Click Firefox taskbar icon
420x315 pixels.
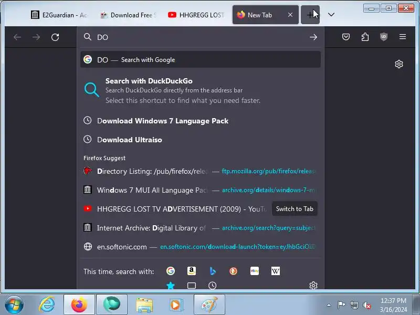click(79, 304)
